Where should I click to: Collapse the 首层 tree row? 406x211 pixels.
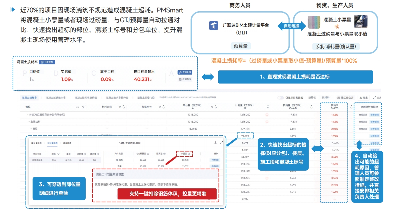coord(31,129)
